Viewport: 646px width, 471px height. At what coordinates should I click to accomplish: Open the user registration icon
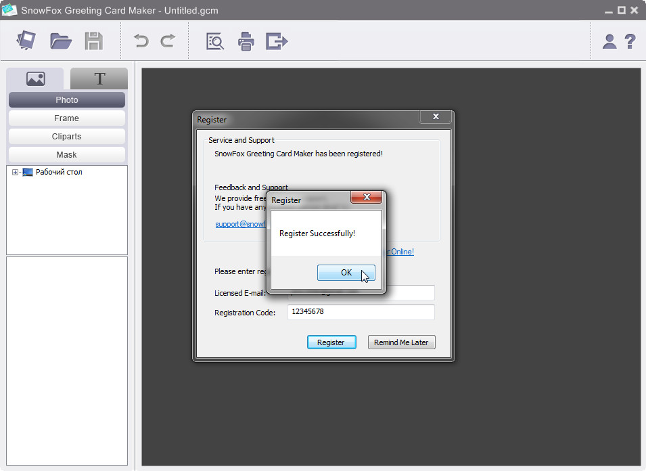pos(609,42)
